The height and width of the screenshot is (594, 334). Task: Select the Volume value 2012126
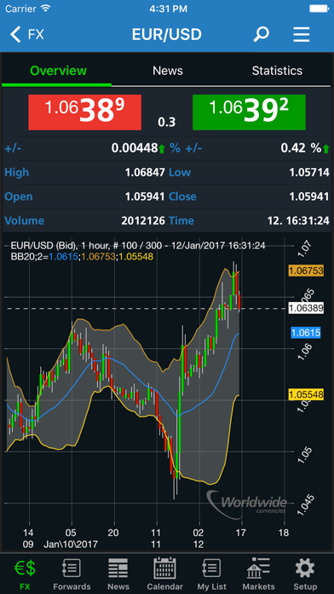[x=143, y=220]
